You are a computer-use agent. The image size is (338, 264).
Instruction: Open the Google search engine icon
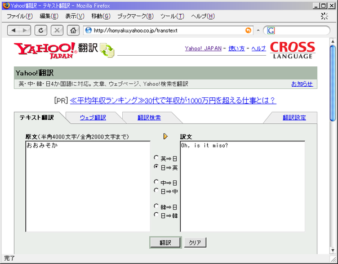click(x=271, y=30)
